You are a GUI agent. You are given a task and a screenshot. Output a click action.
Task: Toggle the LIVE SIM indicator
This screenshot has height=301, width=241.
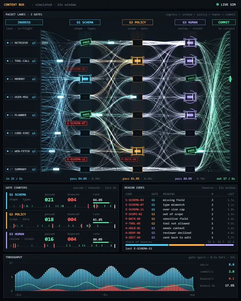(226, 4)
